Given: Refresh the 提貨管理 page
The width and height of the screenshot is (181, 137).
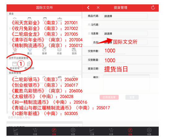Looking at the screenshot, I should (x=153, y=7).
